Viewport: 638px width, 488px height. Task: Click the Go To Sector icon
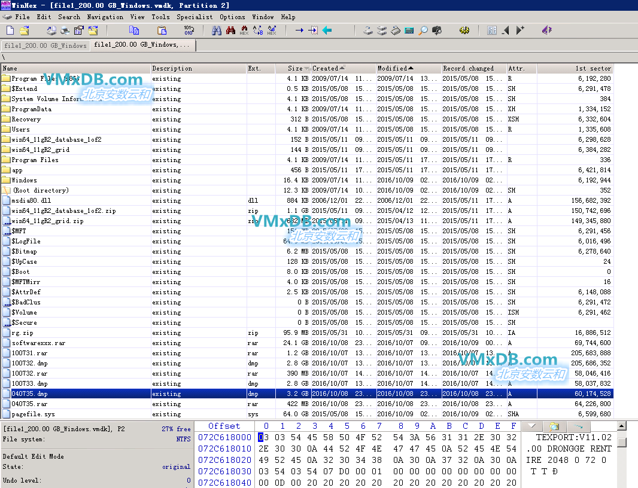[x=313, y=30]
